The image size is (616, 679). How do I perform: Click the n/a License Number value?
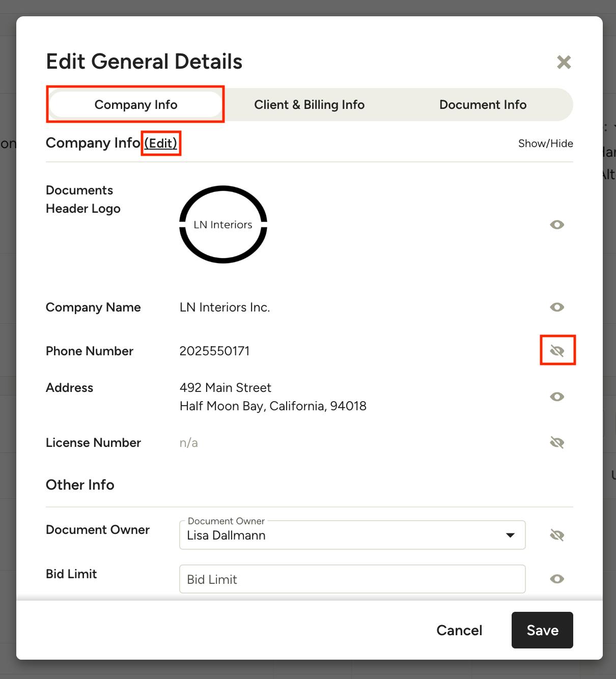click(188, 443)
